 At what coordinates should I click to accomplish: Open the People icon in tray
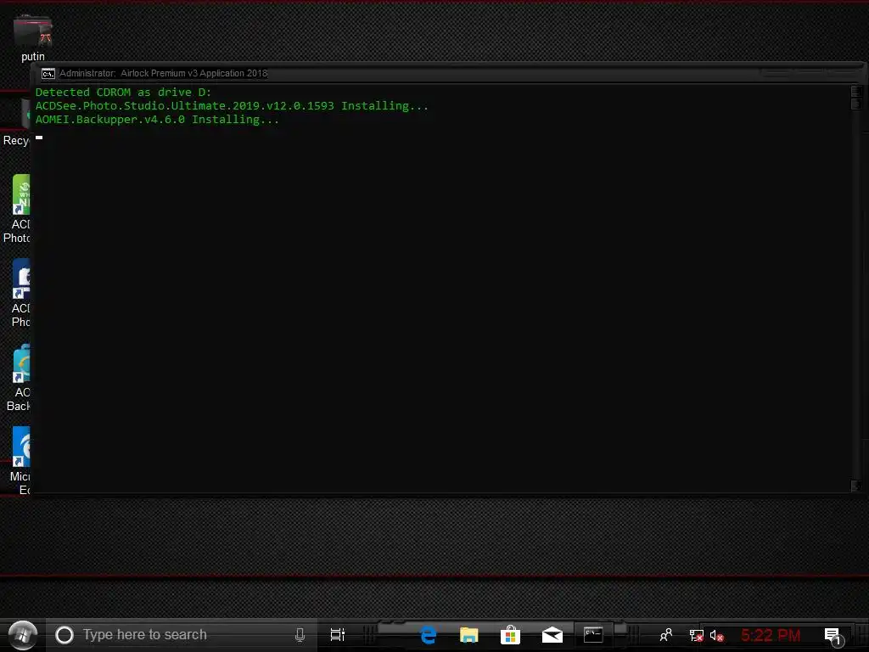(x=666, y=635)
